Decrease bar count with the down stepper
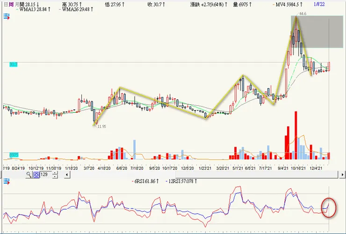 pos(55,176)
